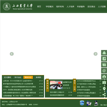The height and width of the screenshot is (107, 107).
Task: Select the 公告 vertical tab
Action: click(x=75, y=88)
